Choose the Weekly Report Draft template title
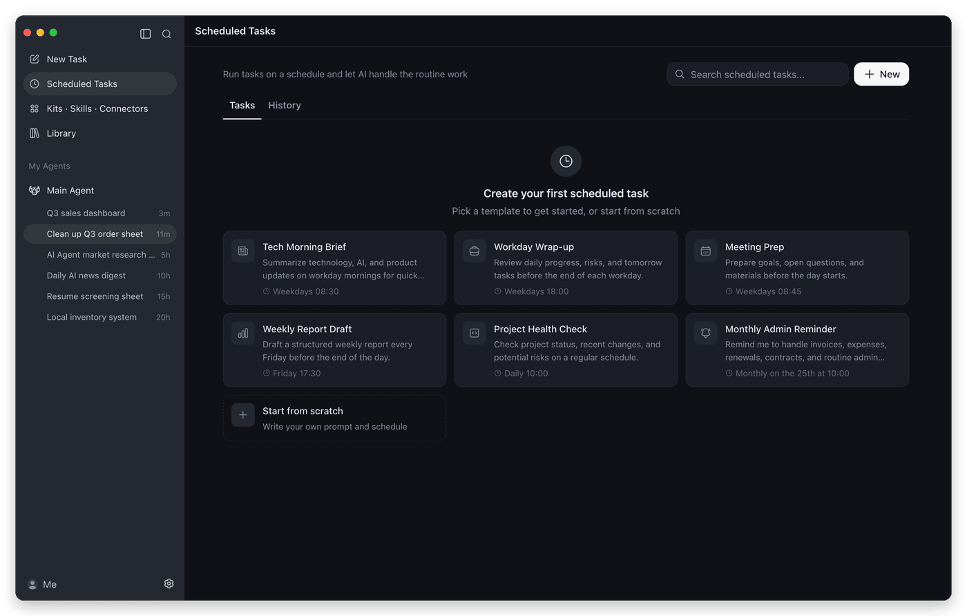The width and height of the screenshot is (967, 616). pyautogui.click(x=307, y=329)
